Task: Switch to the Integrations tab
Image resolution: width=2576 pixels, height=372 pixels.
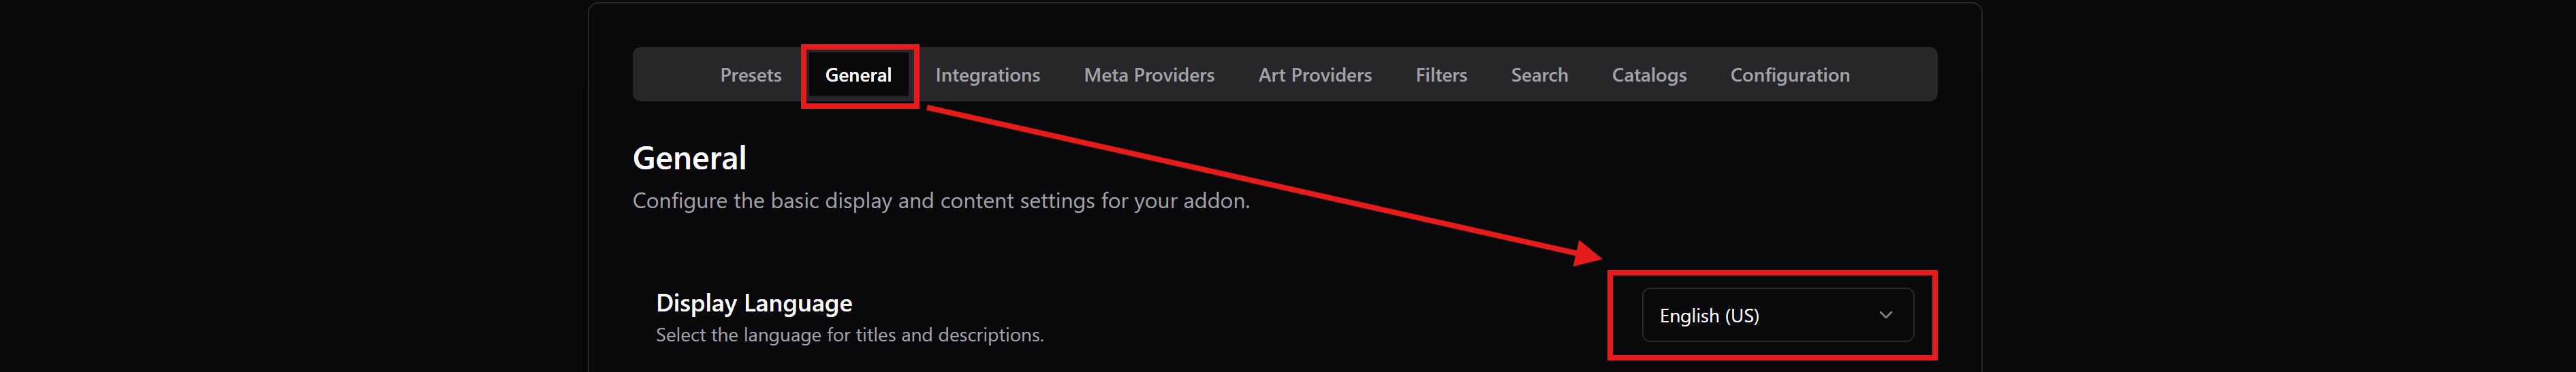Action: 987,75
